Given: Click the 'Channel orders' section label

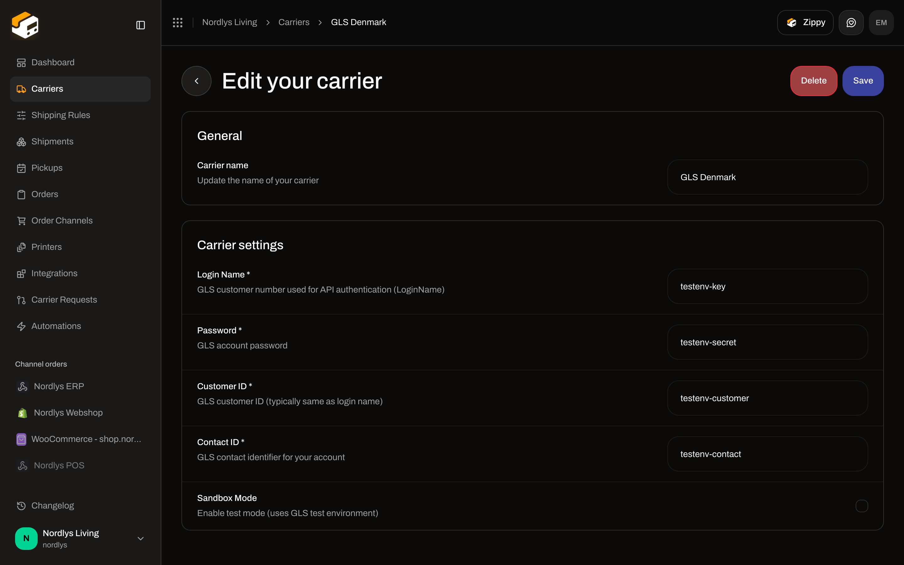Looking at the screenshot, I should pyautogui.click(x=41, y=364).
